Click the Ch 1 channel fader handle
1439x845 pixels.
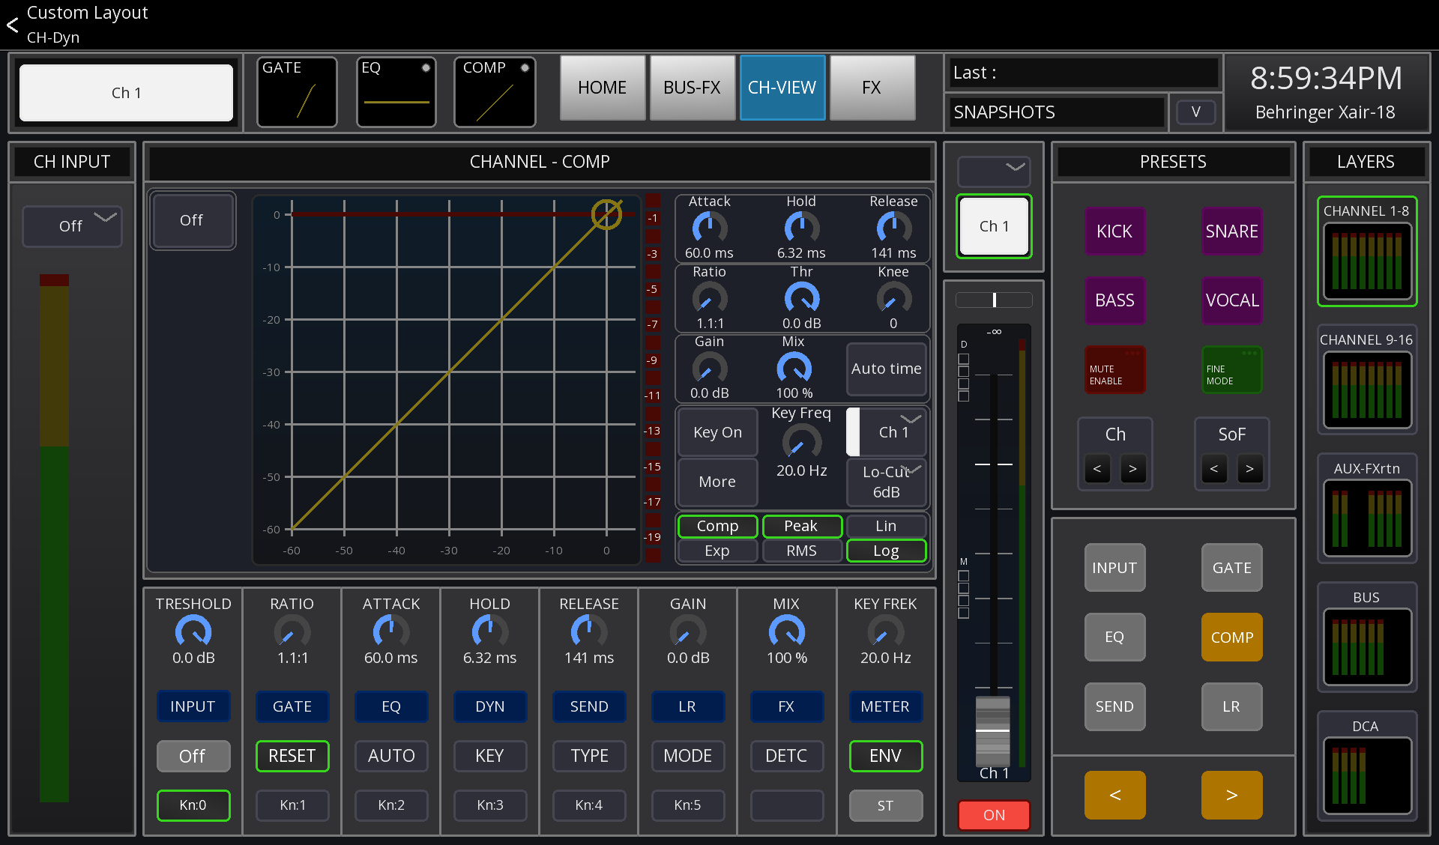click(x=993, y=730)
